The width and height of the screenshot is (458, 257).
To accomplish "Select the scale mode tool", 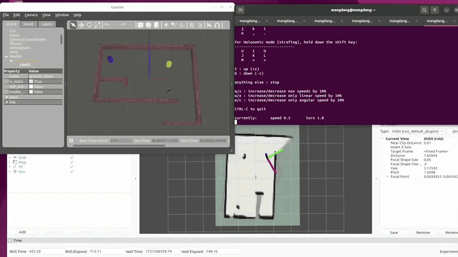I will click(x=97, y=25).
